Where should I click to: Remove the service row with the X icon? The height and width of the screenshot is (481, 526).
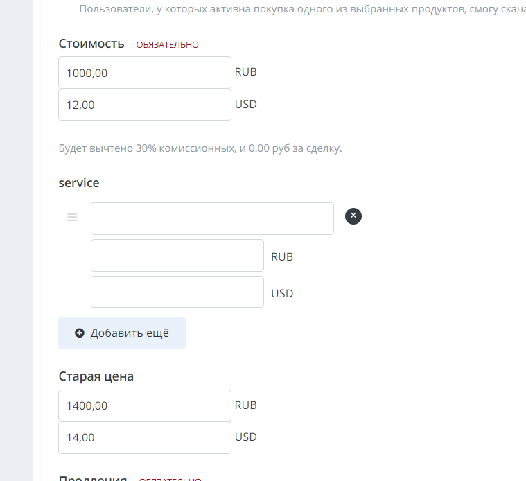(x=353, y=216)
